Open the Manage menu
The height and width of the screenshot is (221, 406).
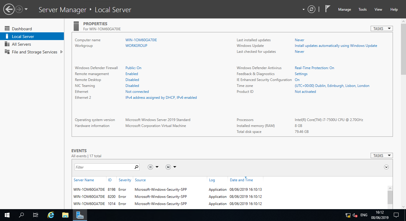coord(344,9)
